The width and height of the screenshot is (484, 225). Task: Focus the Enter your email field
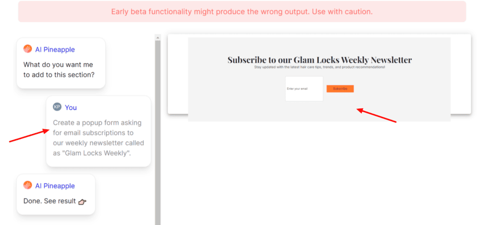point(304,89)
